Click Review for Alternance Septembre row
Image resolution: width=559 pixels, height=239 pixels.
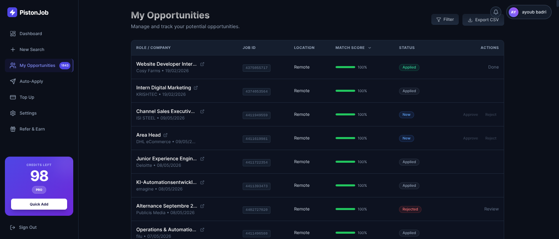pyautogui.click(x=491, y=209)
